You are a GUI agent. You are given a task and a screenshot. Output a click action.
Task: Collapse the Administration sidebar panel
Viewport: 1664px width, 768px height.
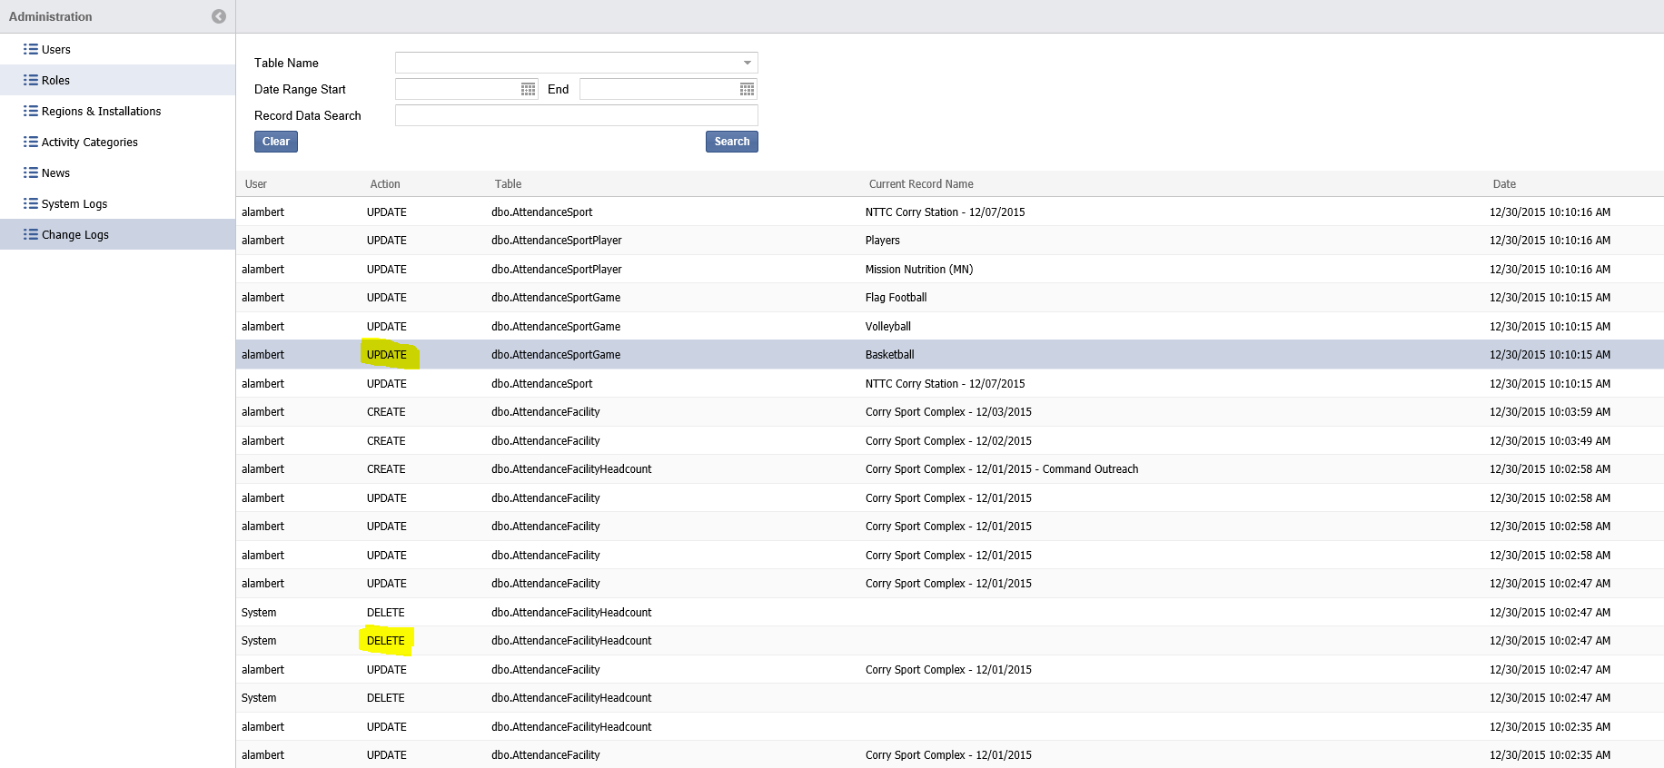click(x=218, y=16)
